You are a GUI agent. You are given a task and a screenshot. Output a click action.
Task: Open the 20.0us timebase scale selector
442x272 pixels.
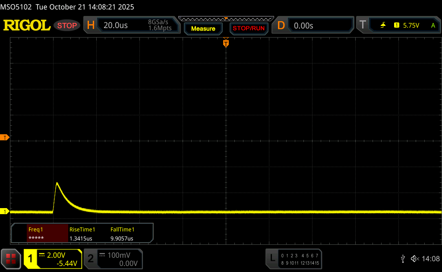click(116, 25)
